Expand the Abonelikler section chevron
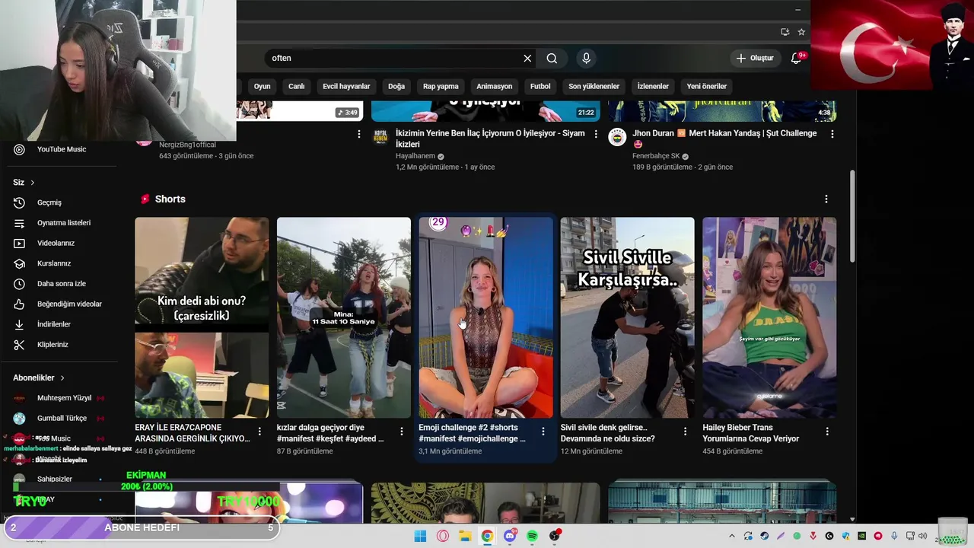Viewport: 974px width, 548px height. pyautogui.click(x=62, y=378)
